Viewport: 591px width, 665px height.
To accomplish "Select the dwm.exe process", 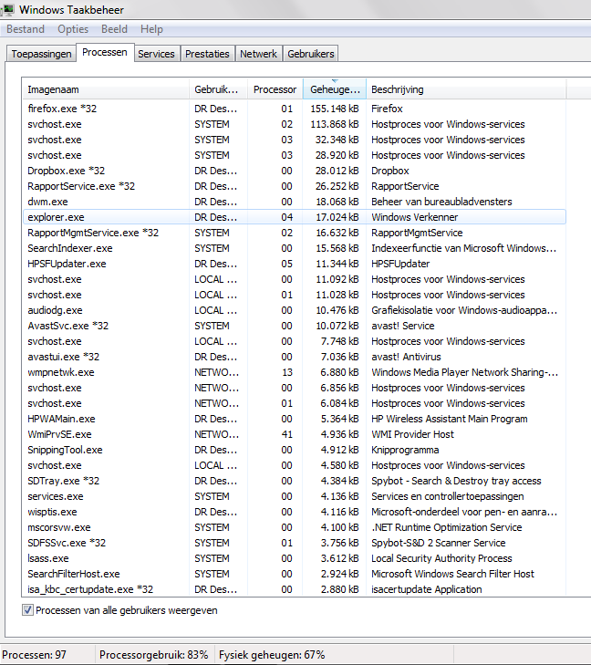I will 295,202.
